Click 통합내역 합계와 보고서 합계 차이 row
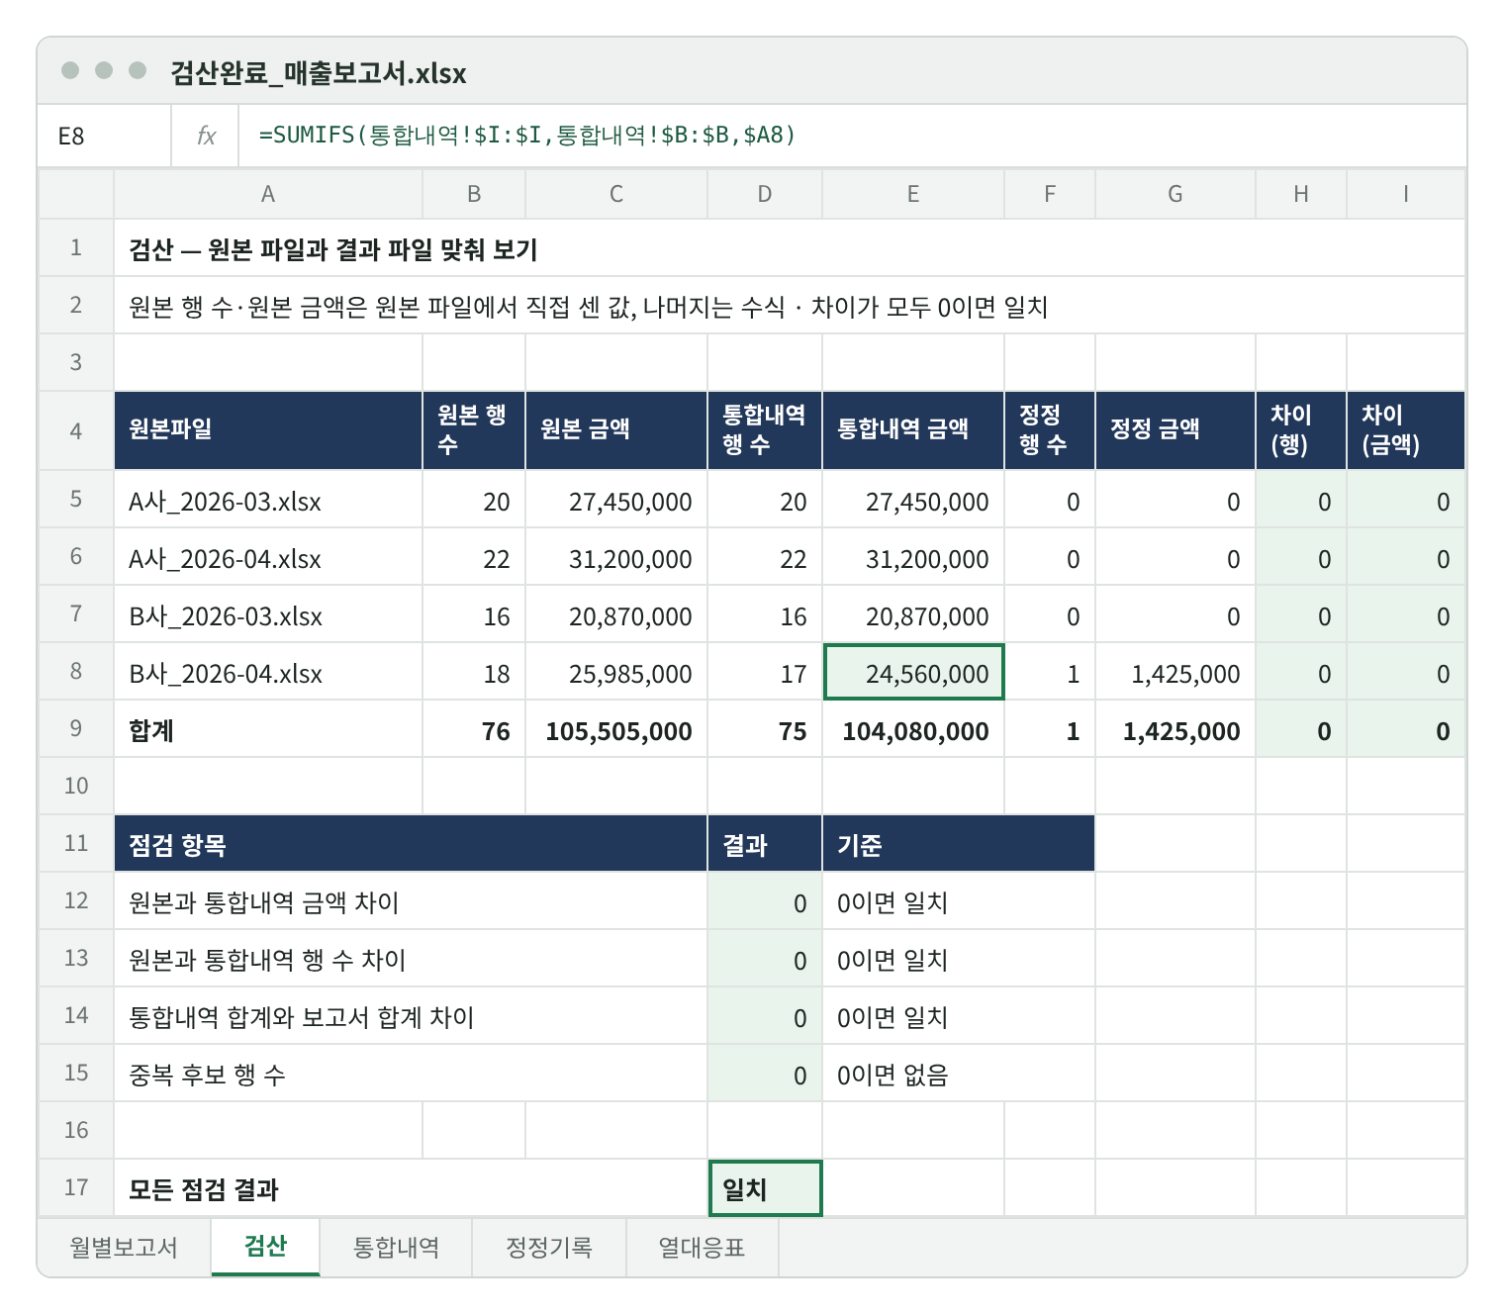The height and width of the screenshot is (1314, 1504). (x=411, y=1016)
